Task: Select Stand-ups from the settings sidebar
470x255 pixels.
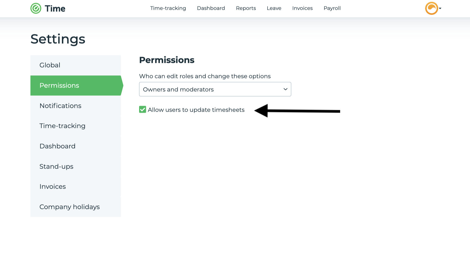Action: (56, 166)
